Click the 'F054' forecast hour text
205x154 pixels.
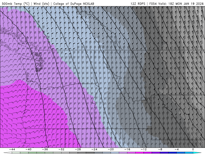153,4
